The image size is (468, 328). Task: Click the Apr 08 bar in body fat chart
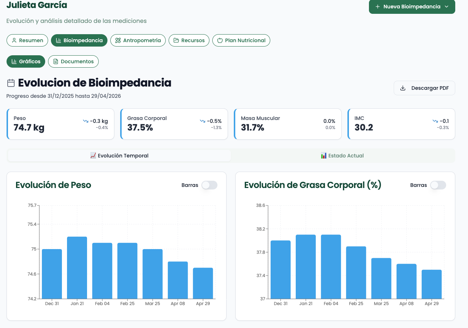point(406,281)
